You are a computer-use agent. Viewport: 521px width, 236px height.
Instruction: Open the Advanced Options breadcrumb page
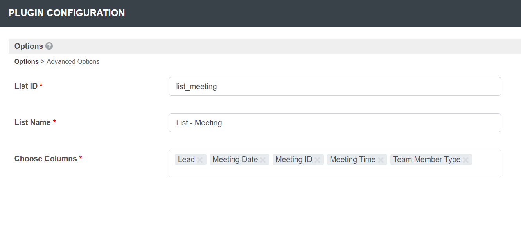pyautogui.click(x=73, y=61)
